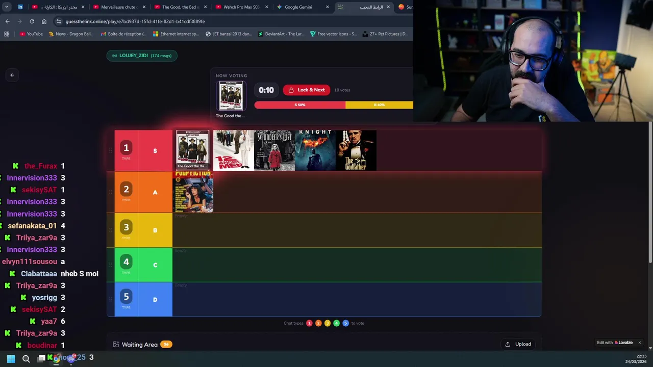Click the red S 50% vote bar
Screen dimensions: 653x367
point(300,104)
